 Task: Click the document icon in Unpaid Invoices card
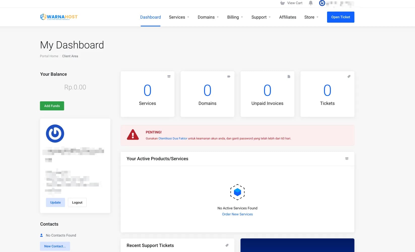(x=289, y=76)
